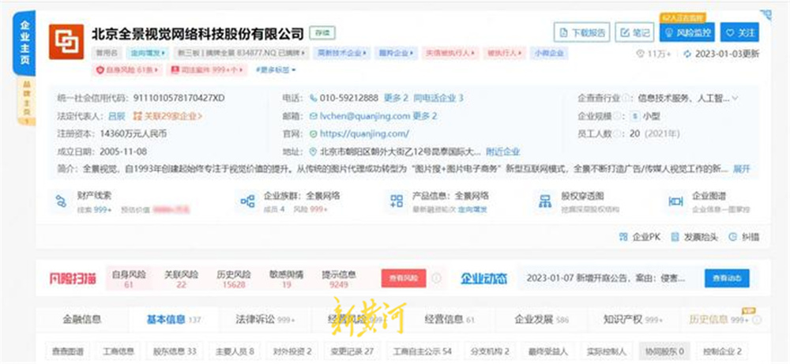Expand the 定向增发 tag arrow
Screen dimensions: 790x364
point(164,53)
